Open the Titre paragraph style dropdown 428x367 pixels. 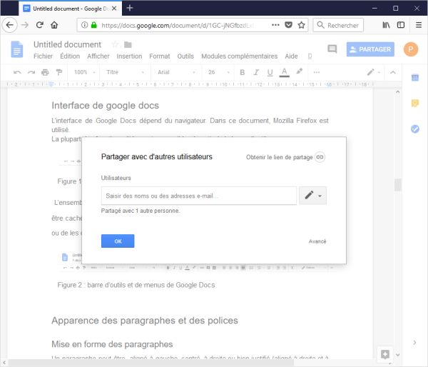[x=125, y=72]
